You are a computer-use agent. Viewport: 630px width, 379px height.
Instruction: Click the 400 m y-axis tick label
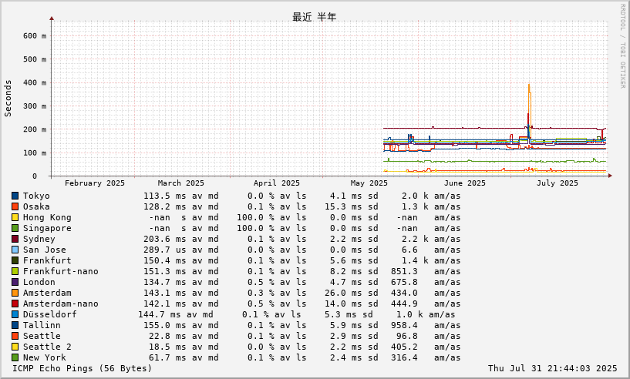tap(35, 82)
